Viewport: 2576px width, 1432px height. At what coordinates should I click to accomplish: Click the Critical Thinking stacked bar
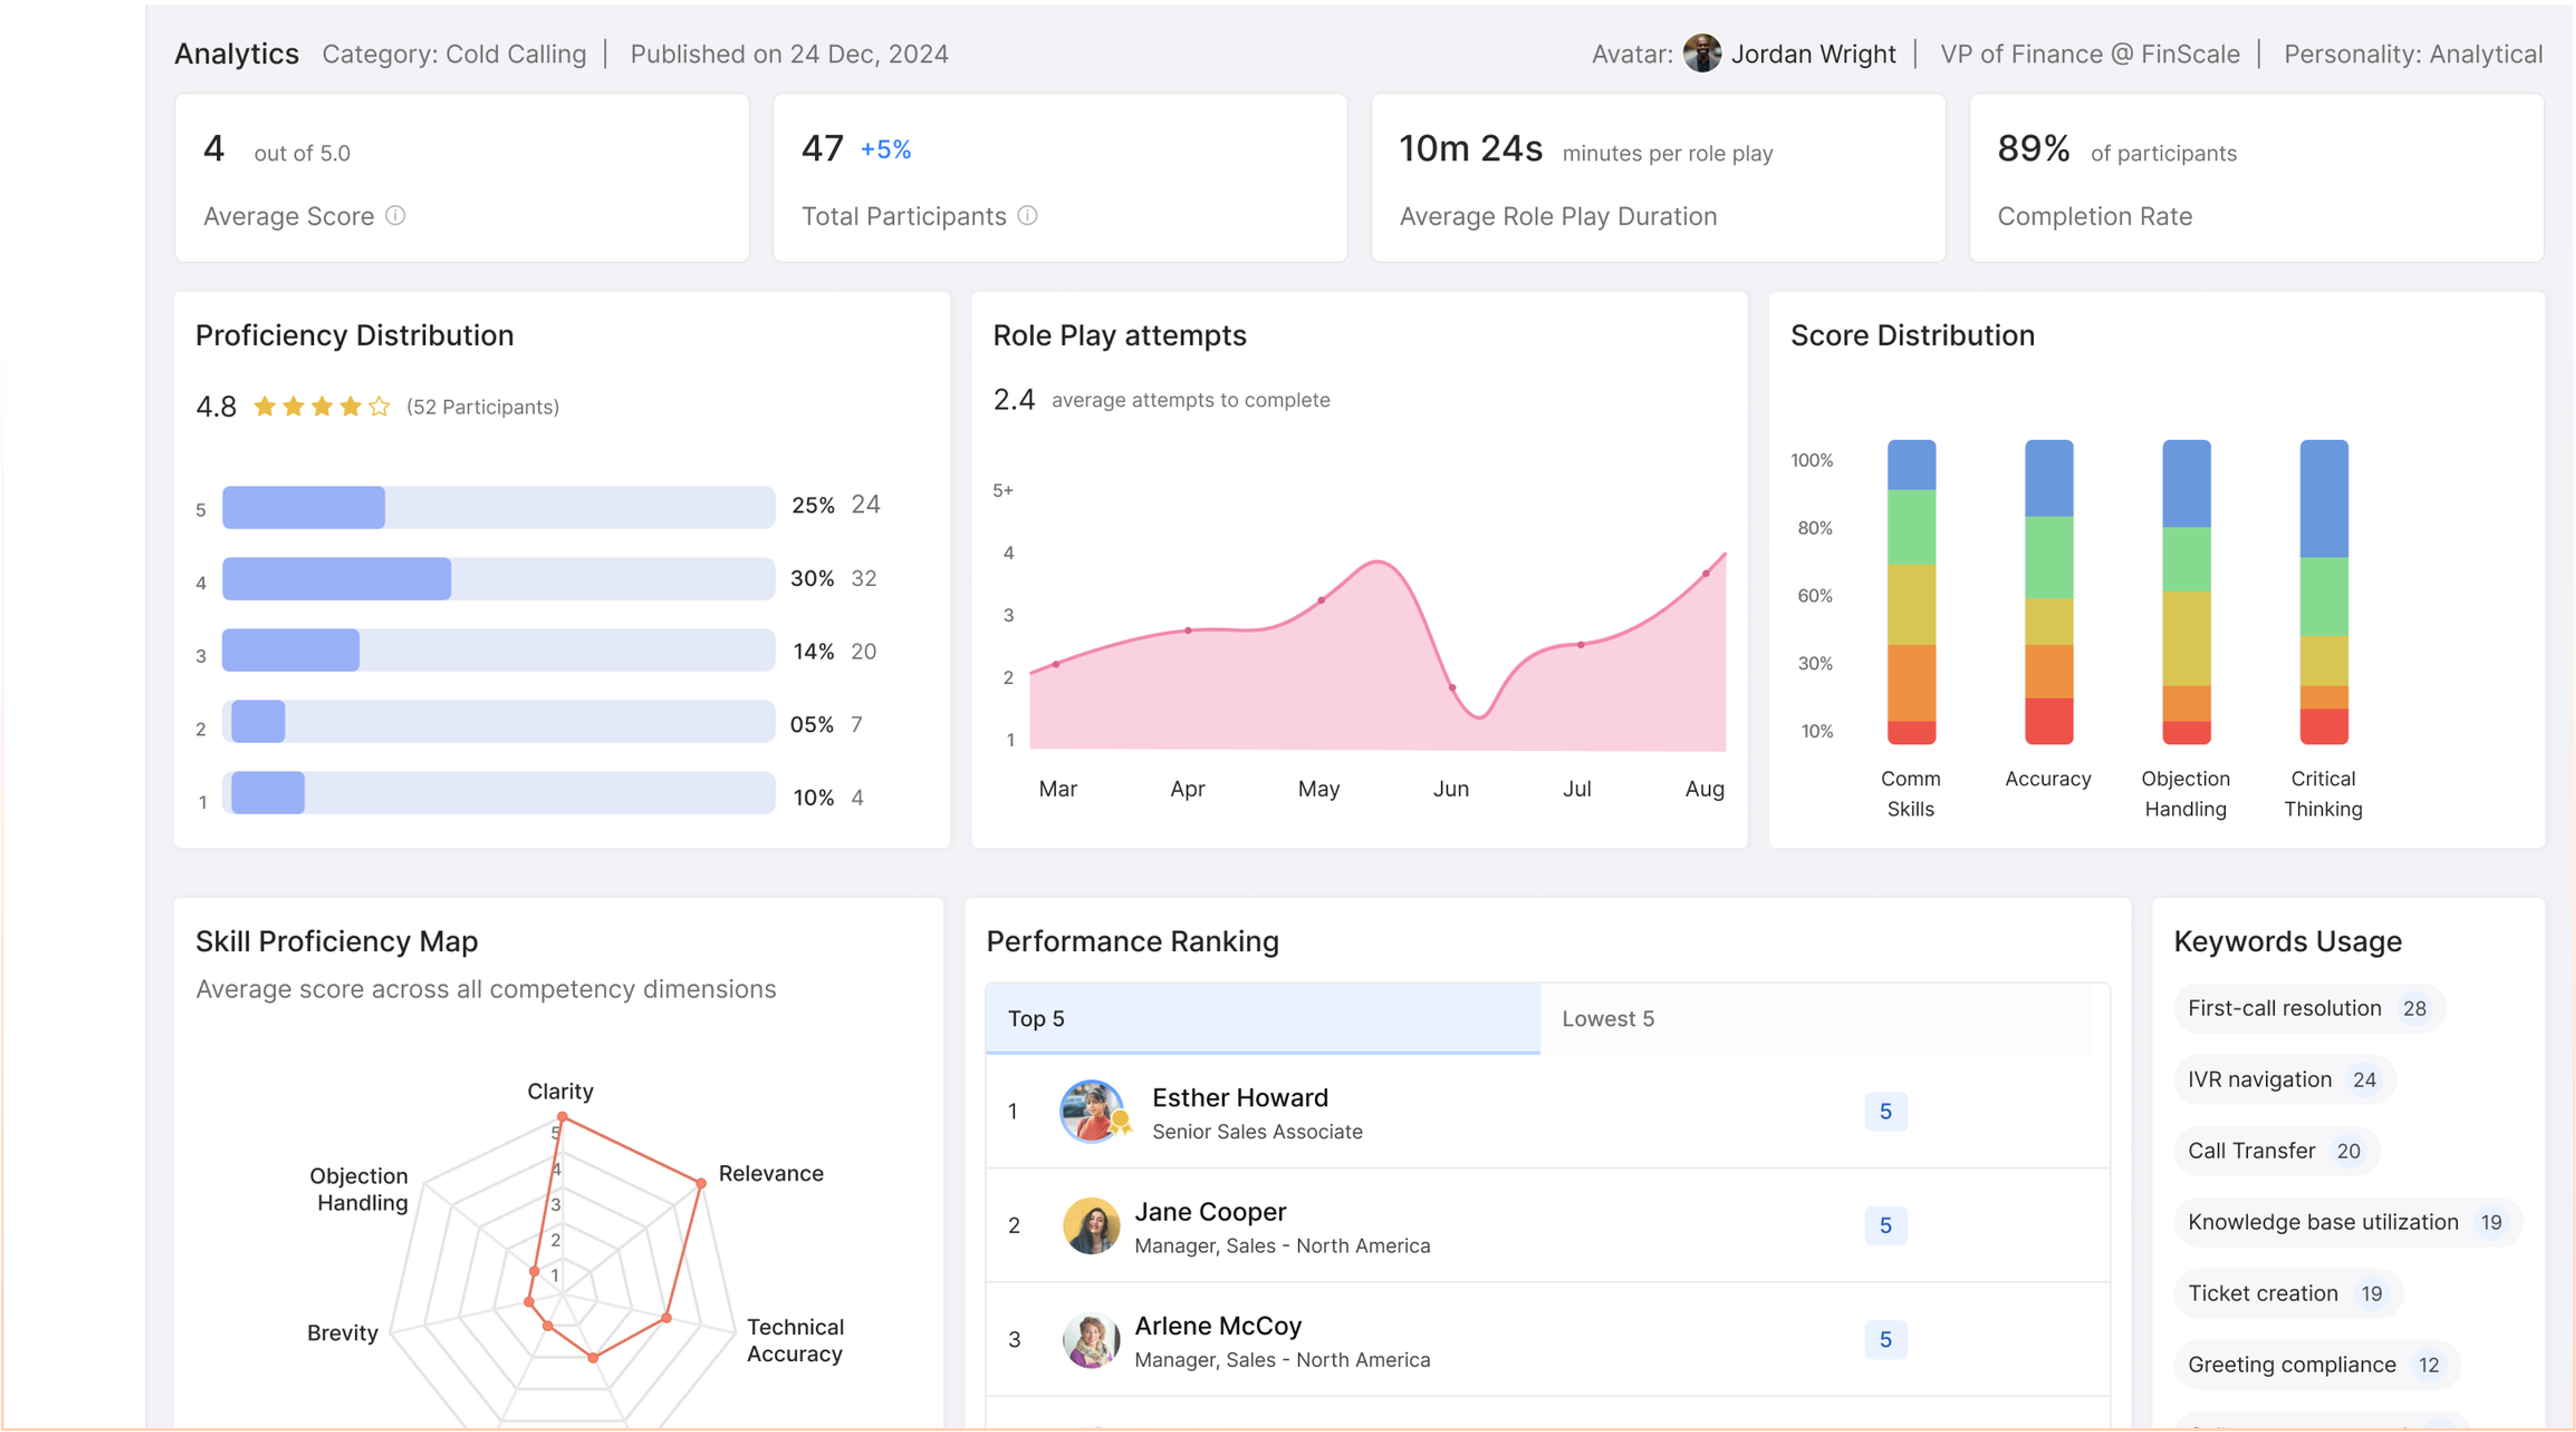(x=2323, y=592)
